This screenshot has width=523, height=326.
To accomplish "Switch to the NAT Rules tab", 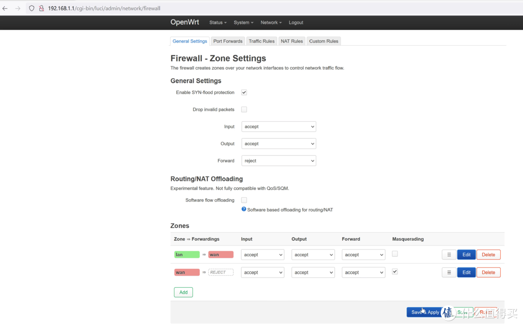I will point(292,41).
